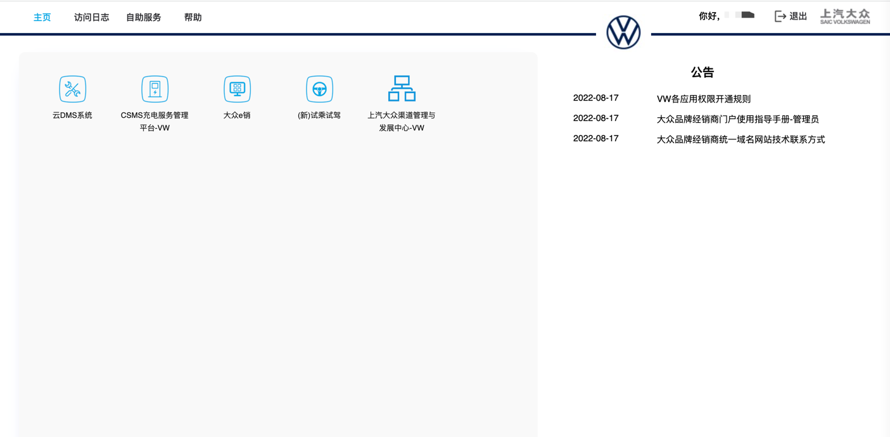Open announcement VW各应用权限开通规则

pyautogui.click(x=704, y=99)
